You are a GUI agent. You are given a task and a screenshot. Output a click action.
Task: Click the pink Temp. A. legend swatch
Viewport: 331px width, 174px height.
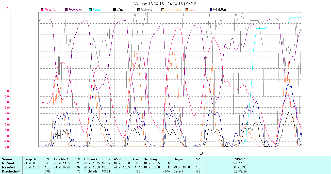(x=42, y=10)
